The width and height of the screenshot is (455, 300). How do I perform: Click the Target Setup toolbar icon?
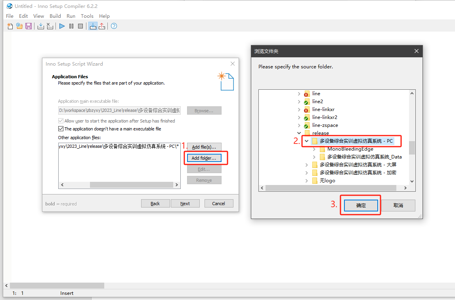93,26
